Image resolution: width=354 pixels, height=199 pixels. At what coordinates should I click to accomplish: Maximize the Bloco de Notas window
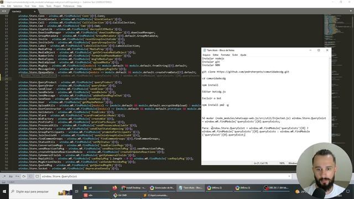pyautogui.click(x=319, y=50)
